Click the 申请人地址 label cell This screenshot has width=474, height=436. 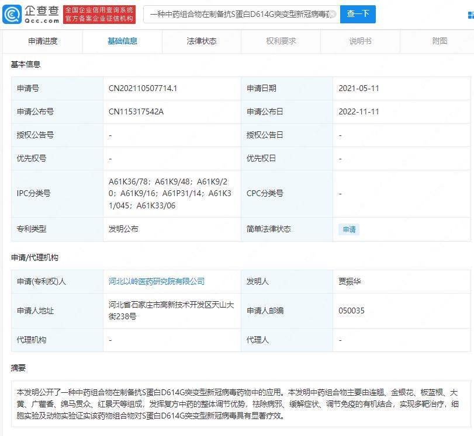(57, 311)
